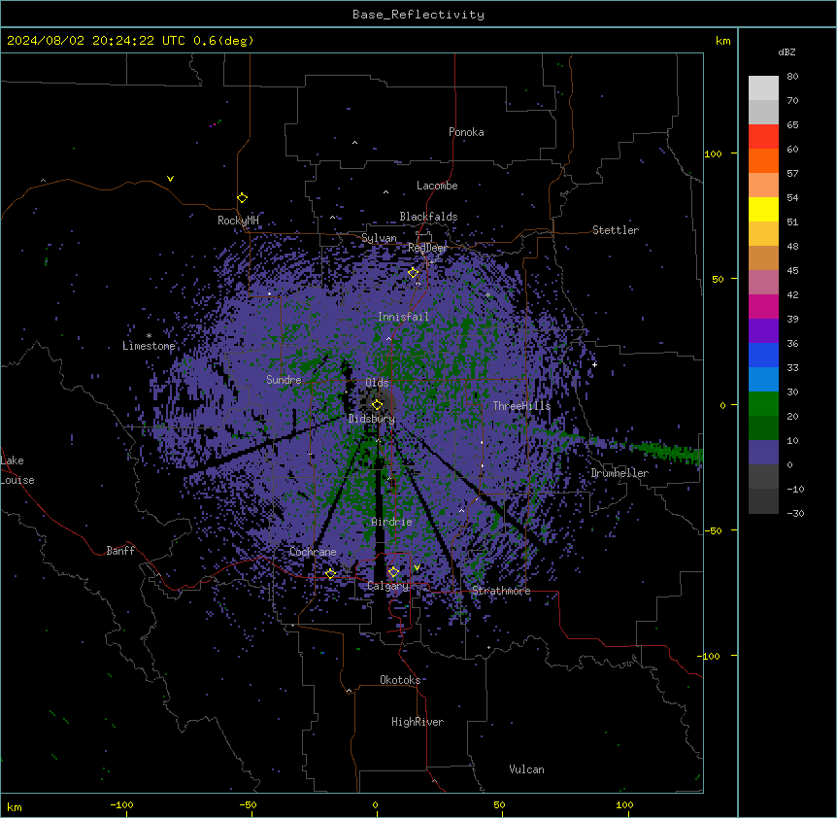
Task: Click the Drumheller label
Action: point(619,473)
